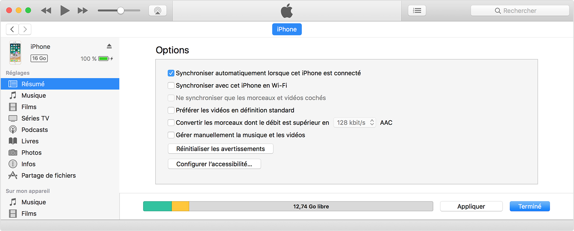
Task: Click the volume slider knob
Action: [120, 11]
